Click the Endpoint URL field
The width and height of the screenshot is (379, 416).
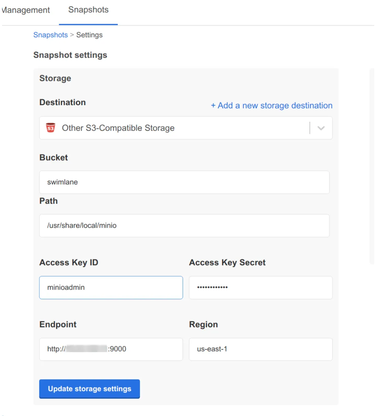111,349
